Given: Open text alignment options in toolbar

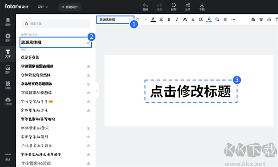Looking at the screenshot, I should 161,19.
